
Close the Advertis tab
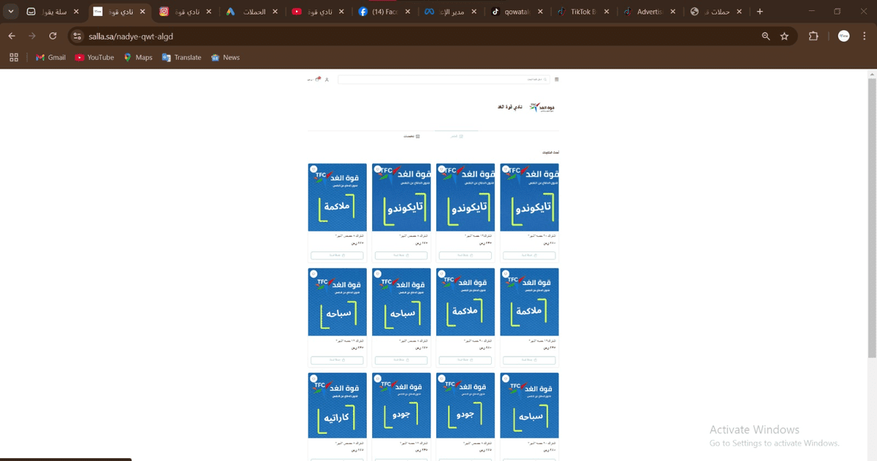click(673, 12)
